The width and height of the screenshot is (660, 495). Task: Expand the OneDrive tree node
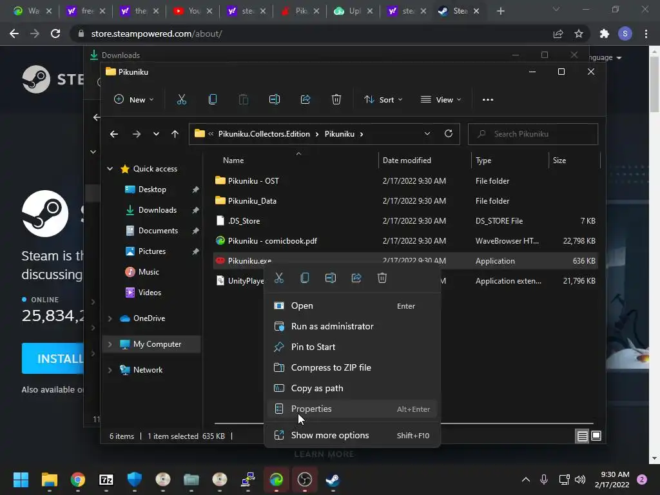(110, 318)
